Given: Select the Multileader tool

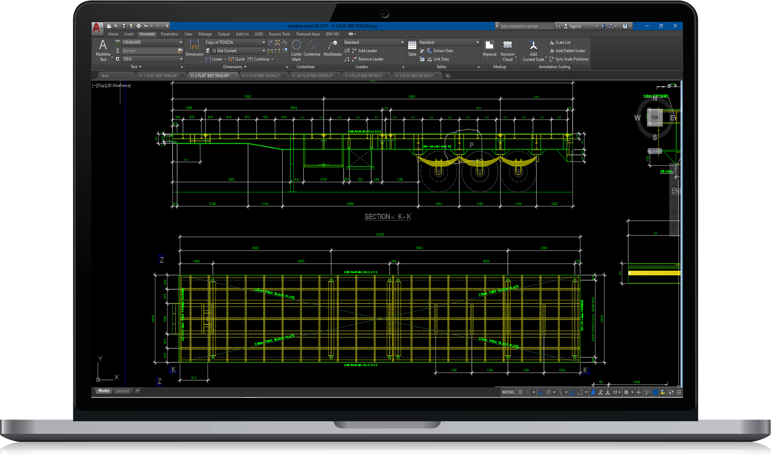Looking at the screenshot, I should tap(332, 48).
